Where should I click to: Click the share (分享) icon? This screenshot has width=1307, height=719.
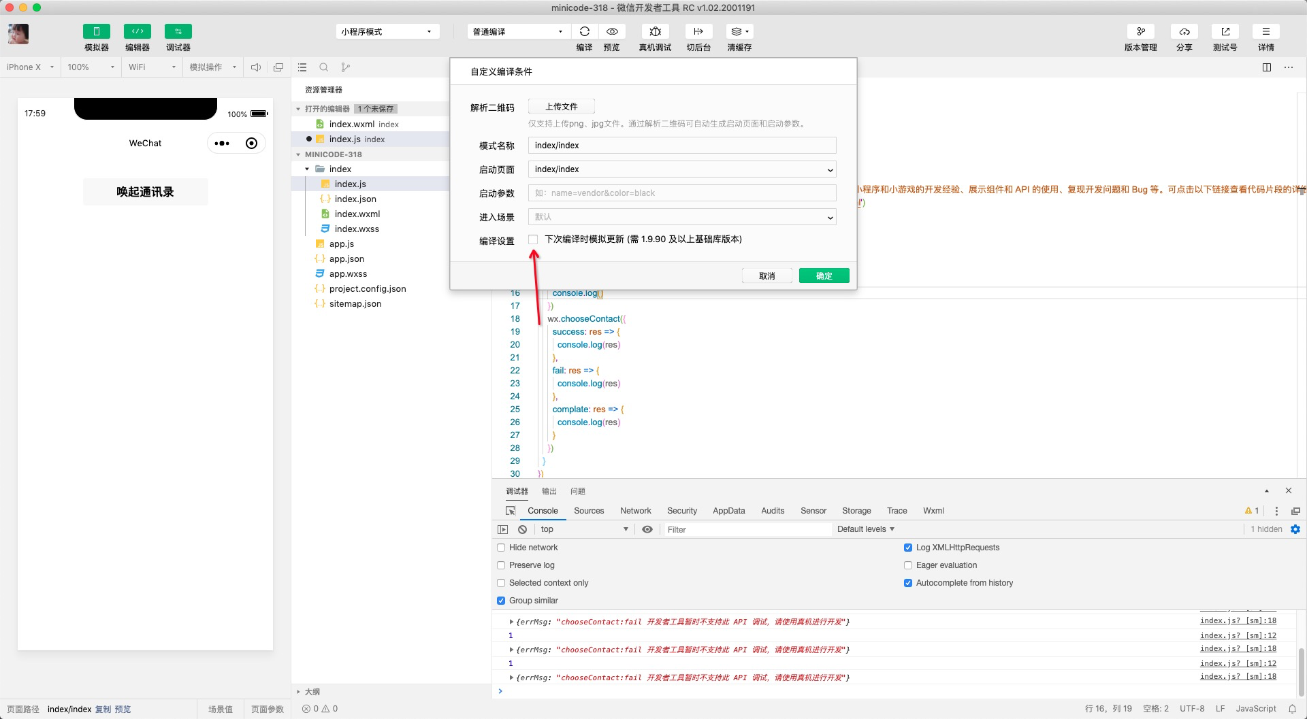(x=1184, y=31)
